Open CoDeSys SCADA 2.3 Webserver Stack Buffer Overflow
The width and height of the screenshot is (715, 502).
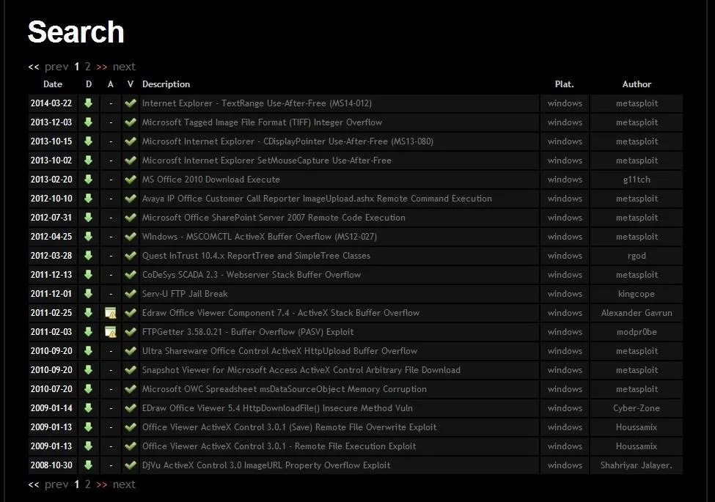(x=252, y=275)
